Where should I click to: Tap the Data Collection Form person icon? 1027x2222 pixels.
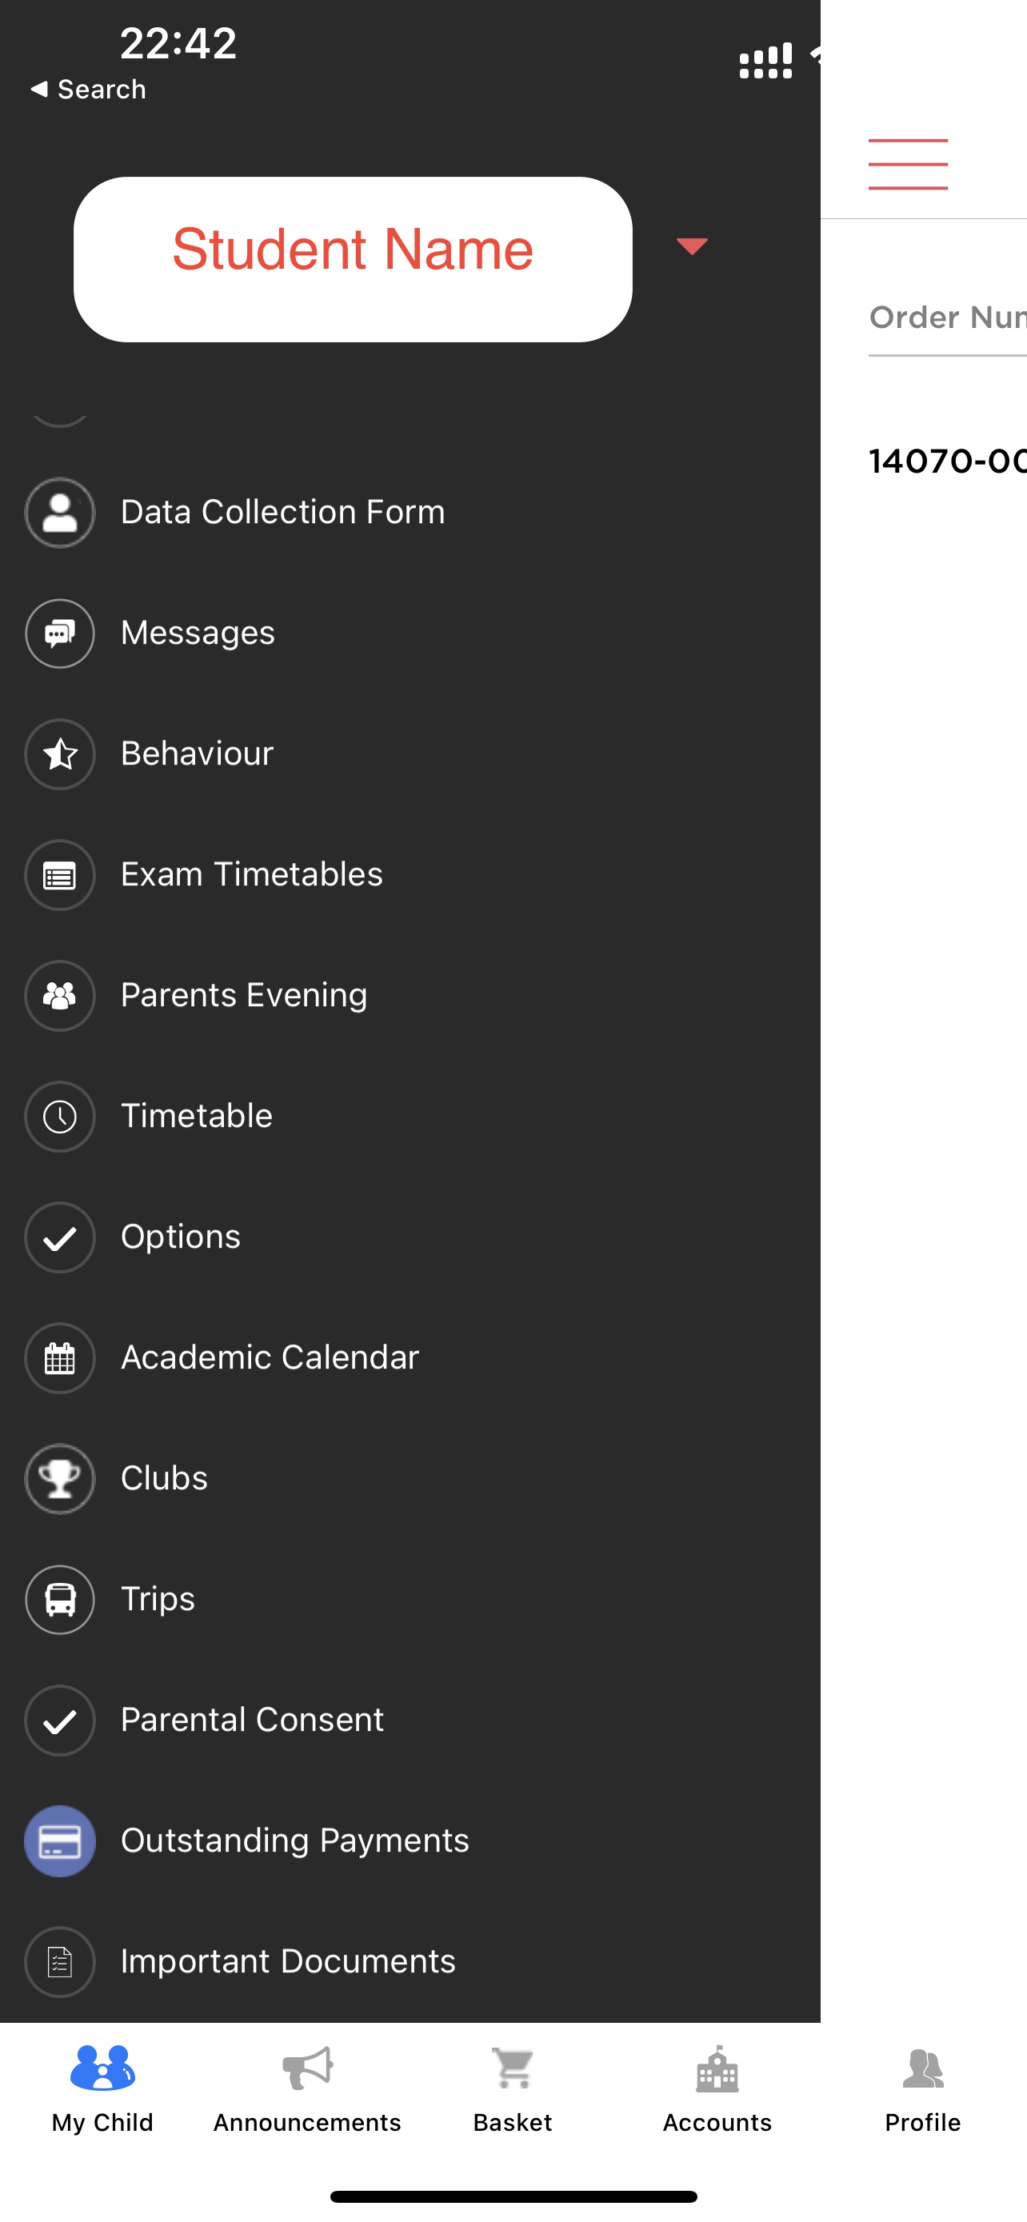click(59, 513)
